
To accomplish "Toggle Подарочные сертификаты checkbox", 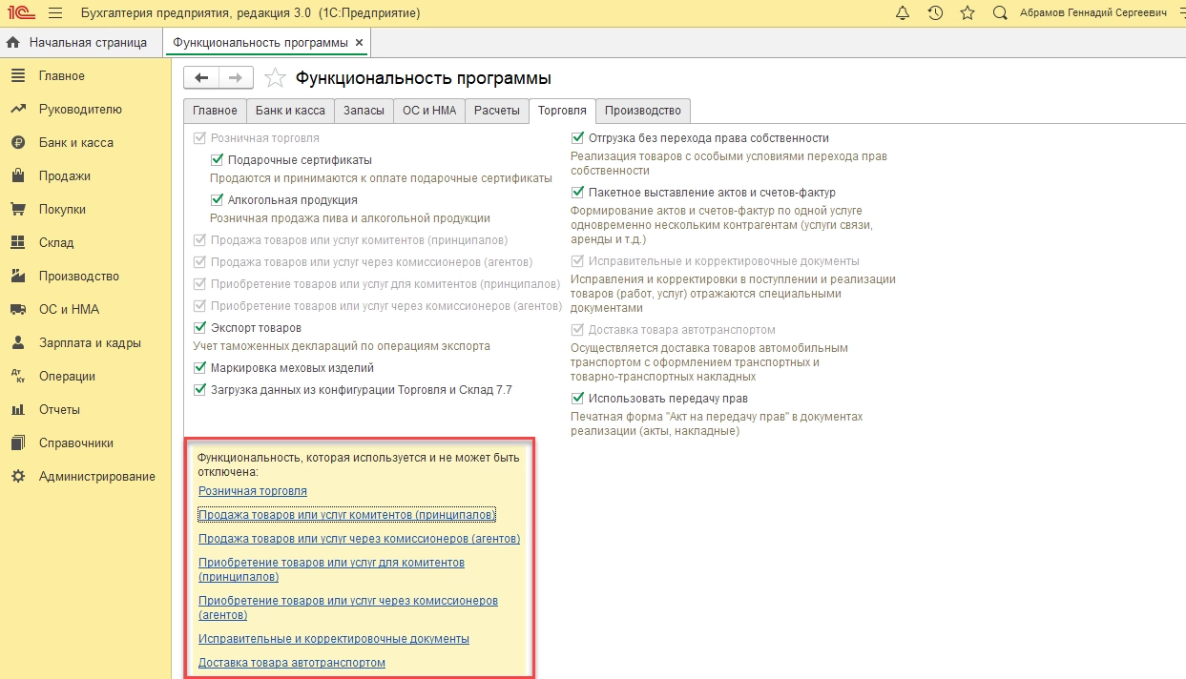I will point(217,160).
